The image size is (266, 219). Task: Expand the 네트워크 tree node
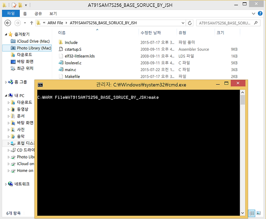[6, 184]
